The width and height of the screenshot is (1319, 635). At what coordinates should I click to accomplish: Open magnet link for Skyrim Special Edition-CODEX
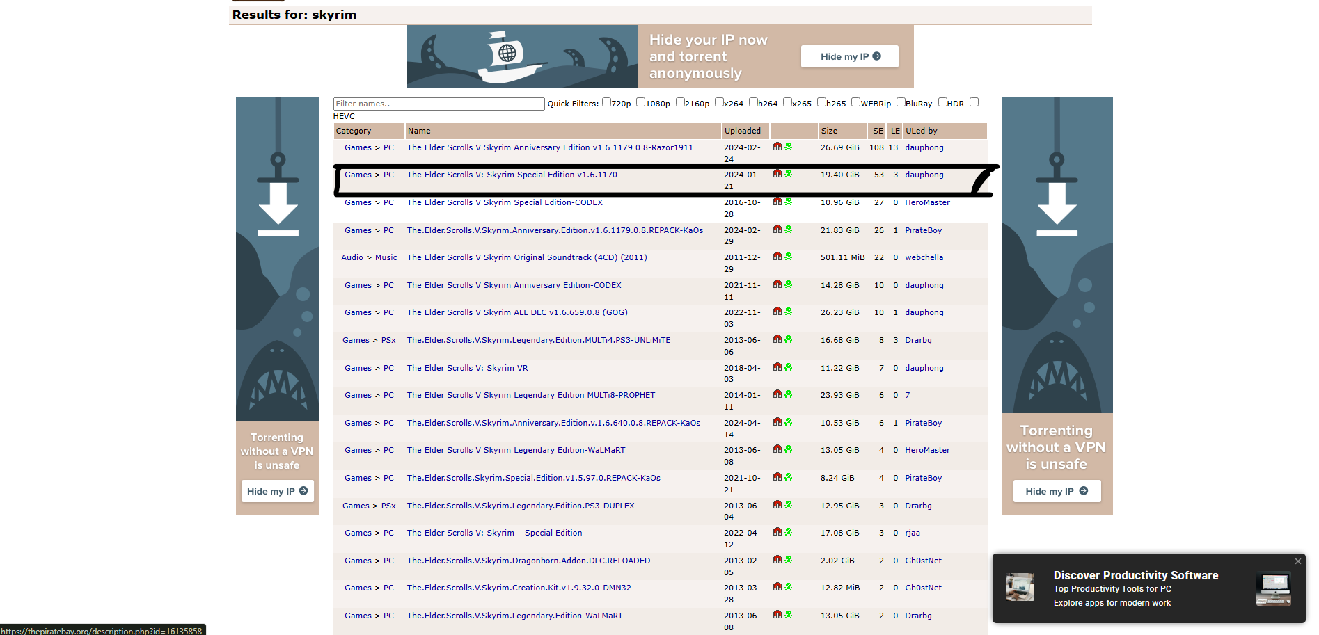777,202
